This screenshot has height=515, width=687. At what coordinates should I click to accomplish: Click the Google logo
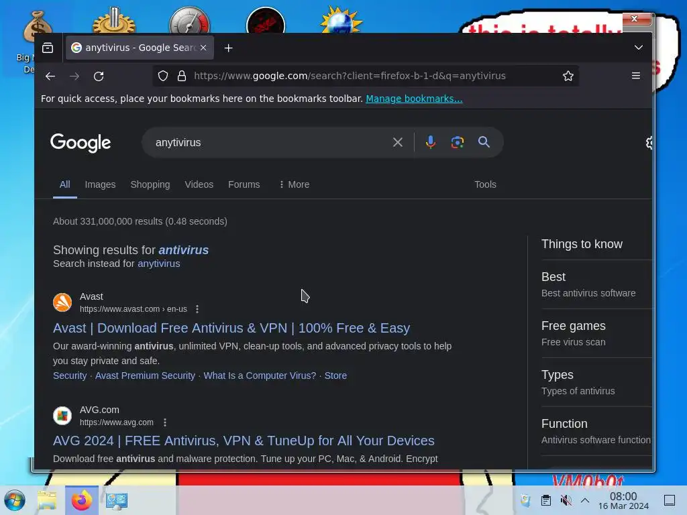81,143
